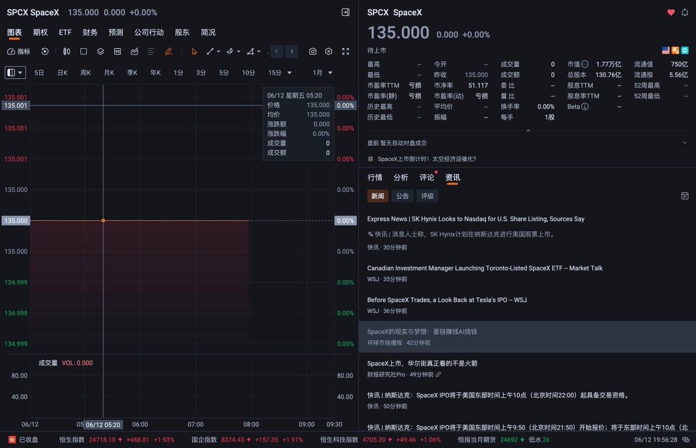Switch chart to 日K period

point(62,73)
